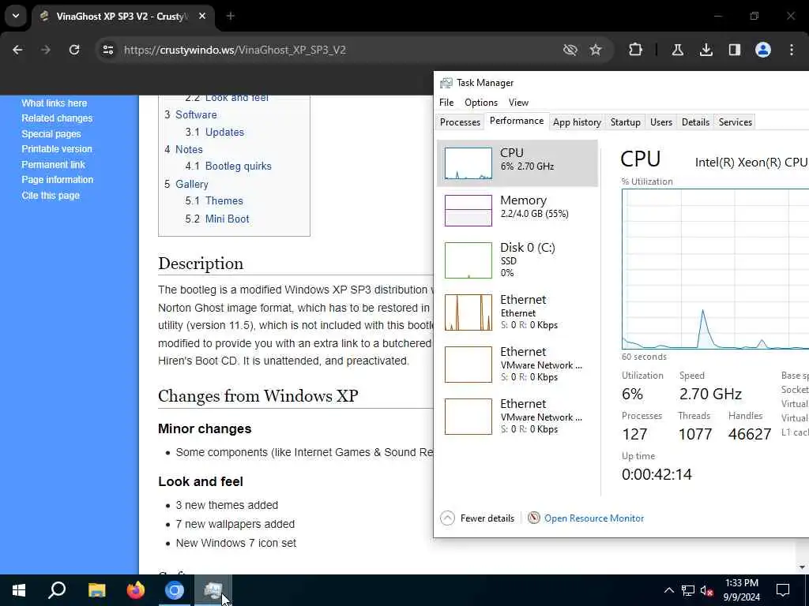This screenshot has height=606, width=809.
Task: Open the taskbar clock showing 1:33 PM
Action: pyautogui.click(x=741, y=590)
